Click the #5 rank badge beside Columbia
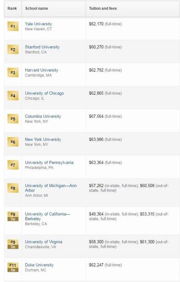 point(13,119)
